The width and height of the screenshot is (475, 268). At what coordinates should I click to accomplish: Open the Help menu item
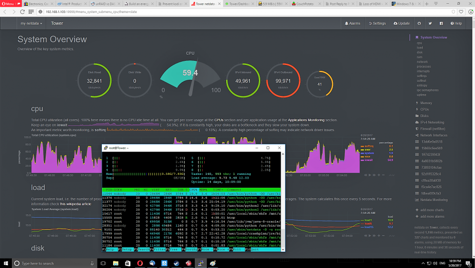point(456,23)
